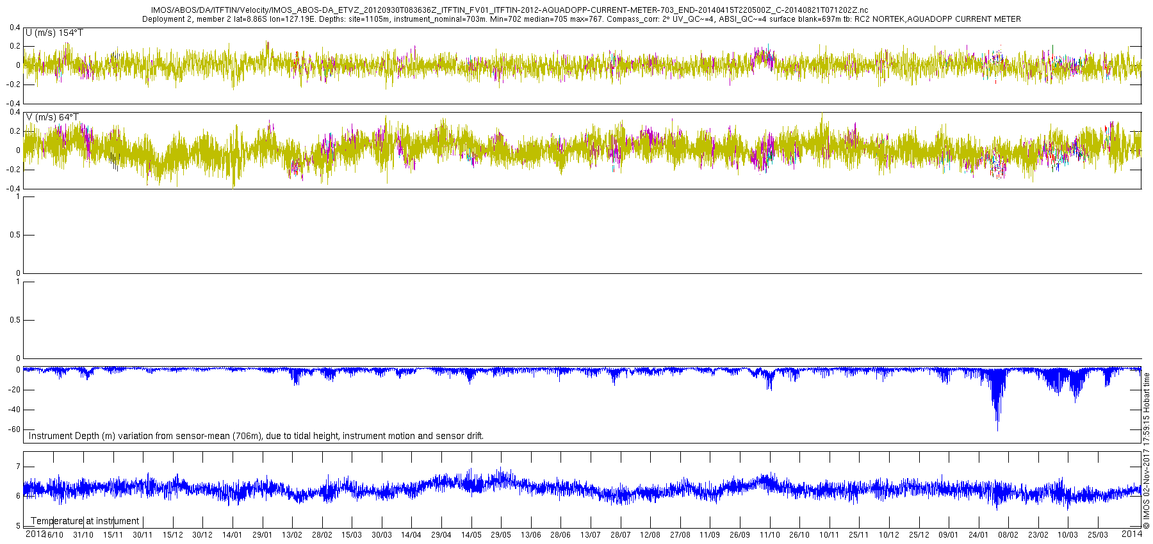The width and height of the screenshot is (1153, 544).
Task: Click the '-40' depth axis value
Action: click(15, 410)
